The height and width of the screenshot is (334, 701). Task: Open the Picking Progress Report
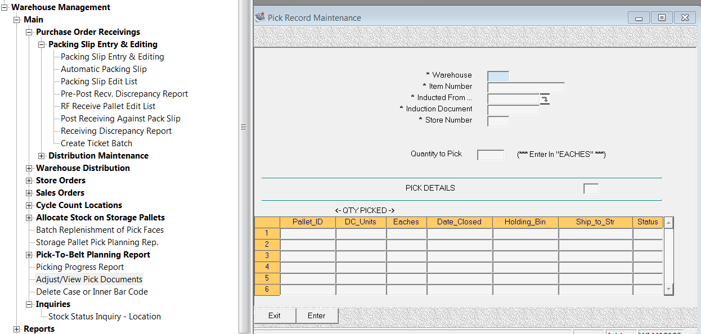pos(80,267)
